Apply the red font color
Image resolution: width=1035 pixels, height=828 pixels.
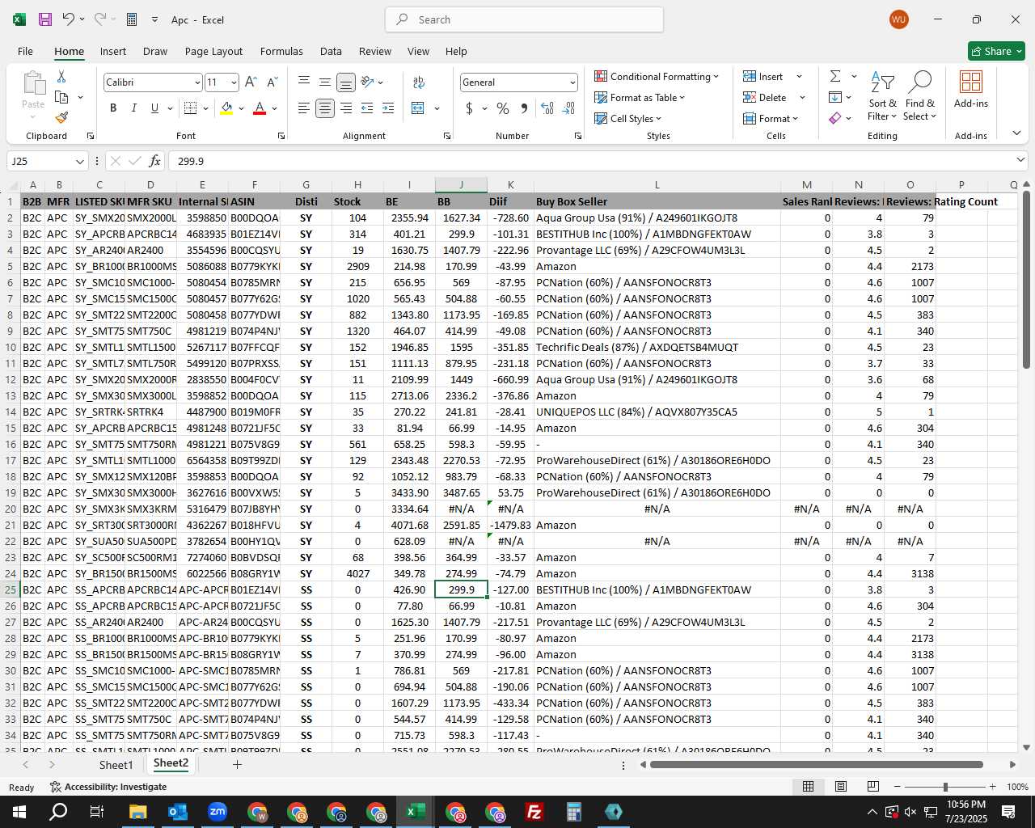point(260,108)
